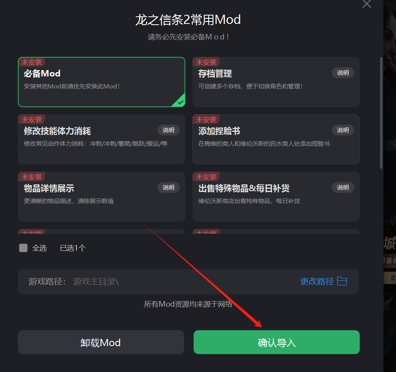Open 说明 for 添加捏脸书

point(343,130)
